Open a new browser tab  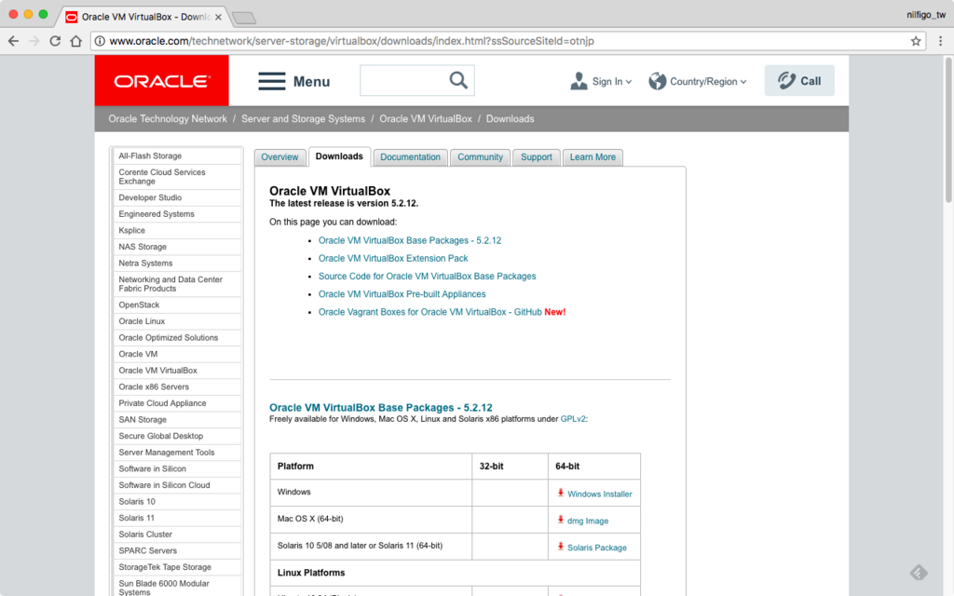click(244, 18)
